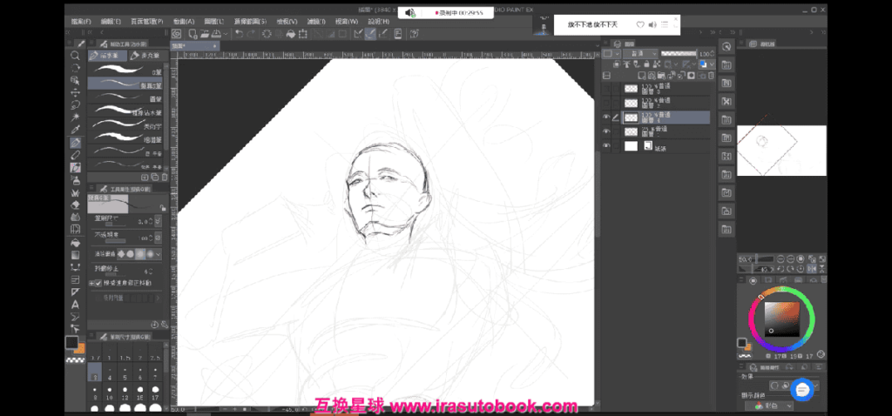This screenshot has width=892, height=416.
Task: Toggle the brush preview lock icon
Action: [x=163, y=208]
